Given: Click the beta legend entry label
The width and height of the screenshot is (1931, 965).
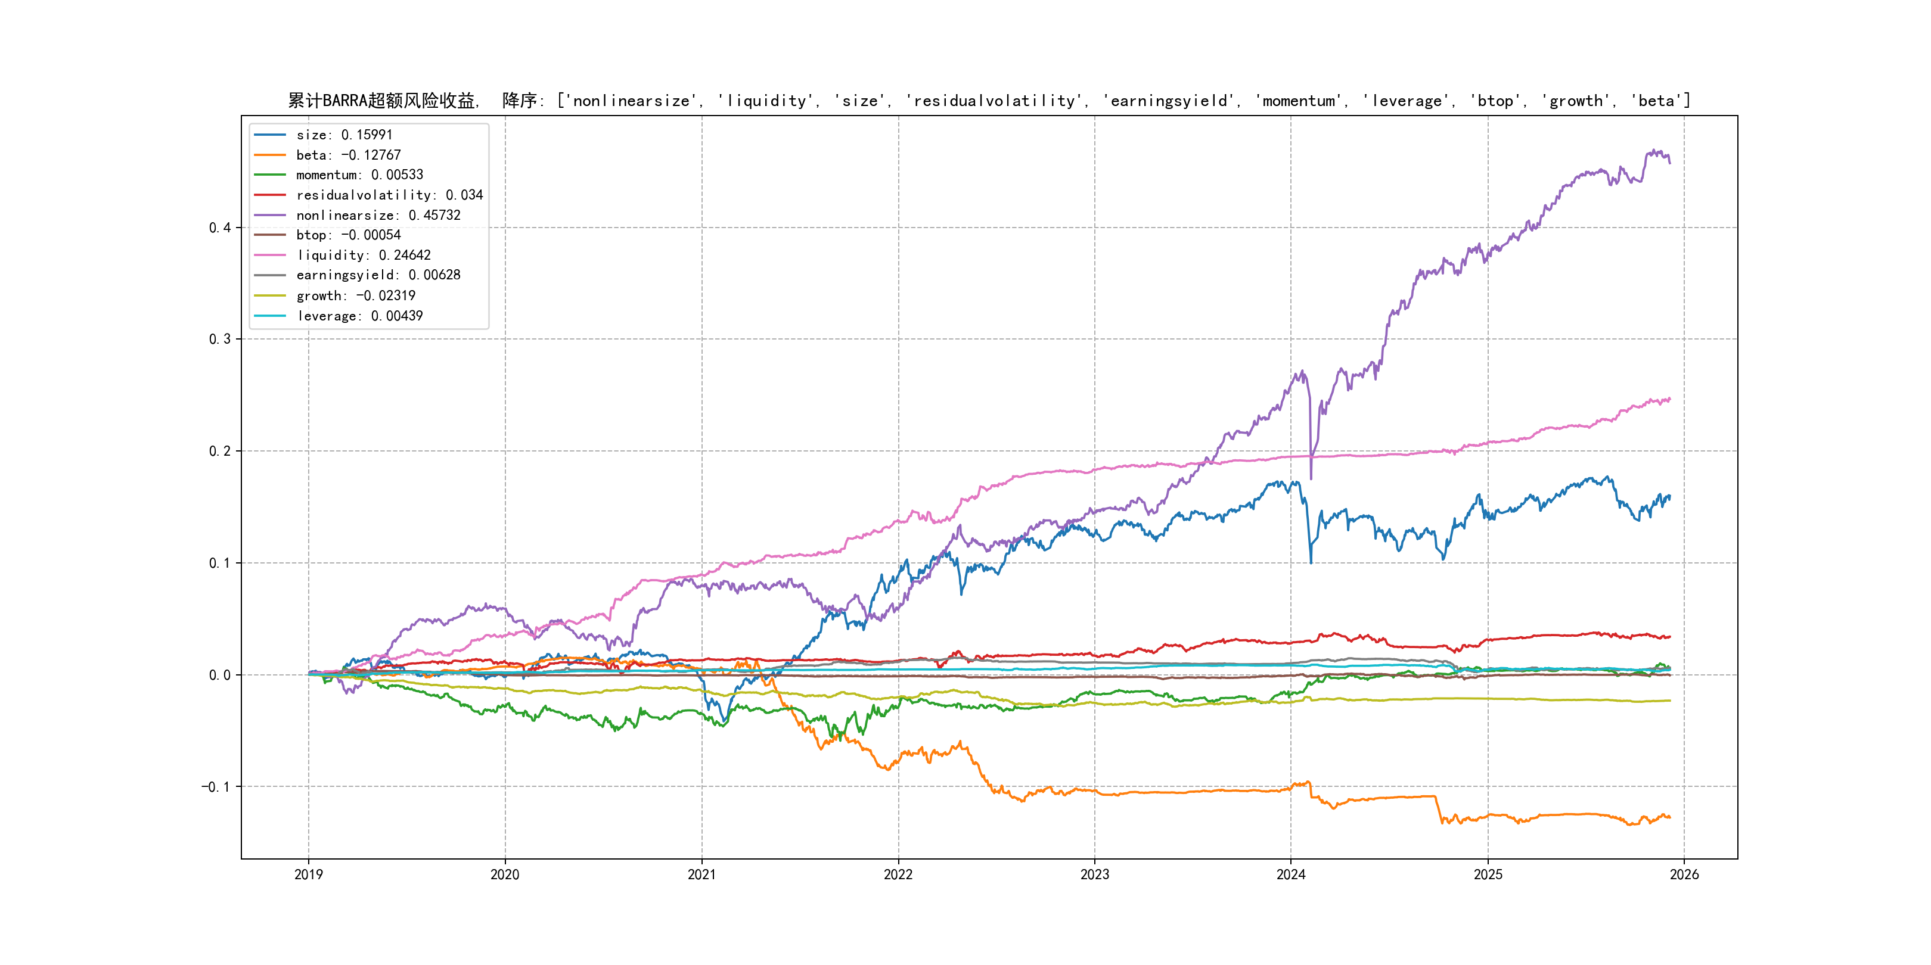Looking at the screenshot, I should pos(348,155).
